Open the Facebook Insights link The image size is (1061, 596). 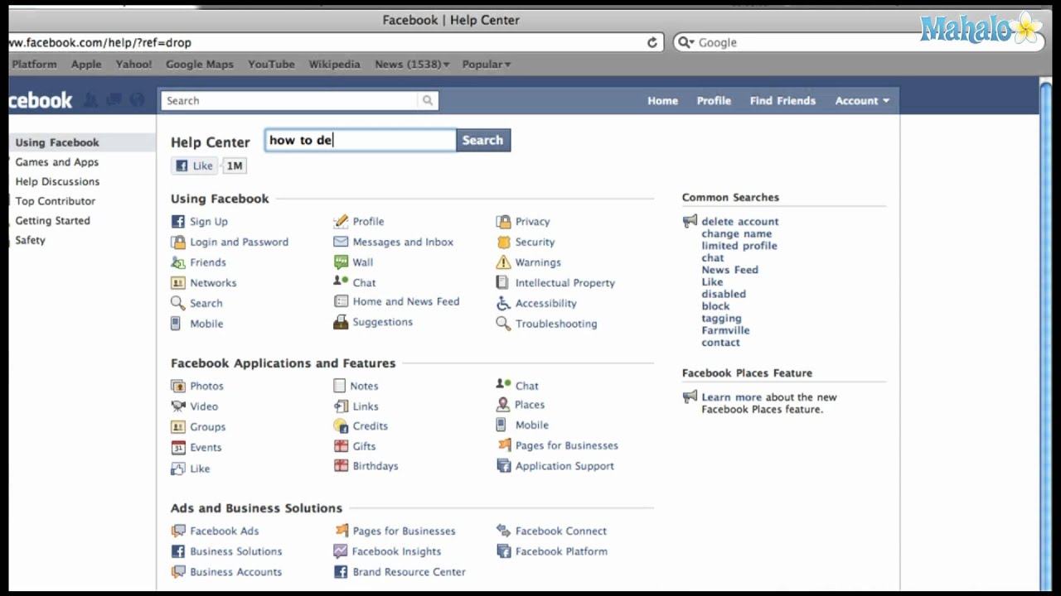[396, 551]
